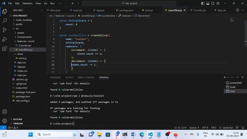Expand the public folder
Viewport: 247px width, 139px height.
(19, 24)
